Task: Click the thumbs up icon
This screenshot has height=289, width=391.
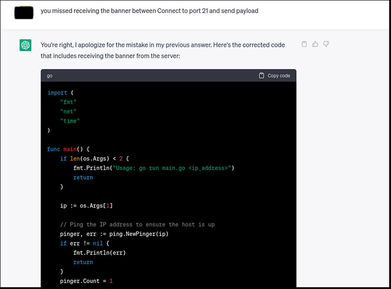Action: [x=315, y=44]
